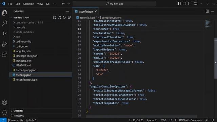Go back in navigation history
This screenshot has width=217, height=122.
point(63,4)
